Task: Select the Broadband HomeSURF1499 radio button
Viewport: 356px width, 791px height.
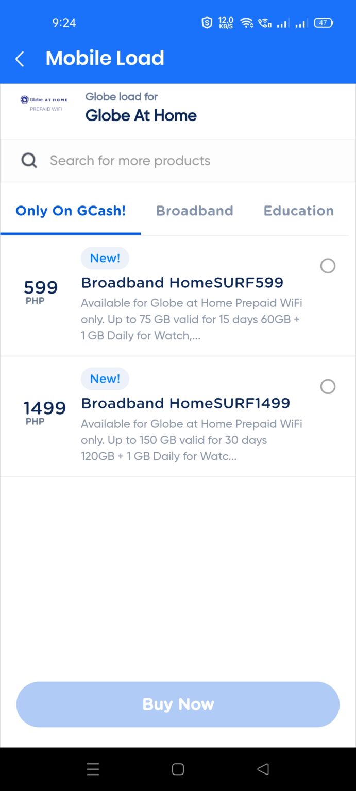Action: [x=328, y=386]
